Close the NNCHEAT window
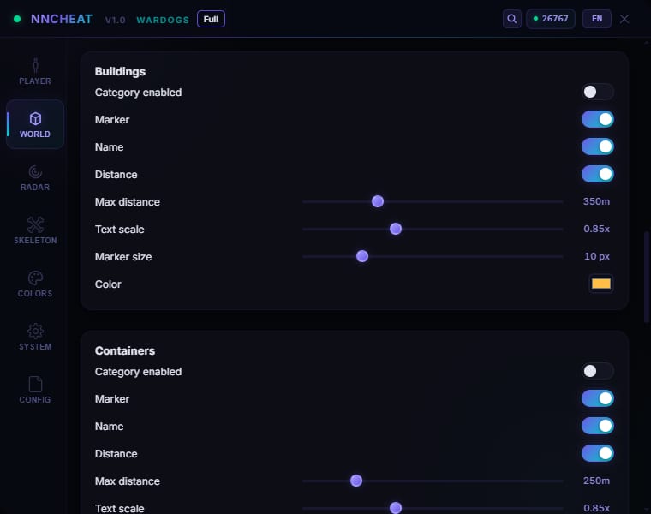 pyautogui.click(x=624, y=19)
